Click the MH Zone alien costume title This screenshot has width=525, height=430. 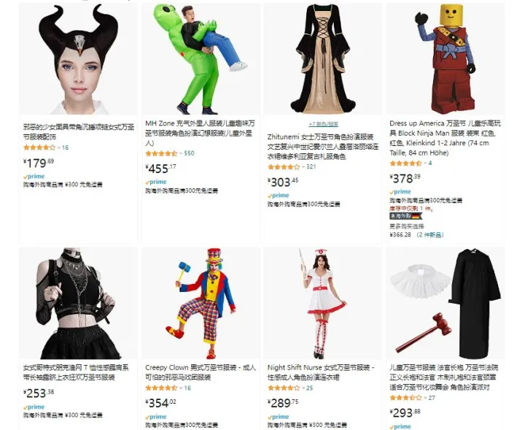pos(200,133)
